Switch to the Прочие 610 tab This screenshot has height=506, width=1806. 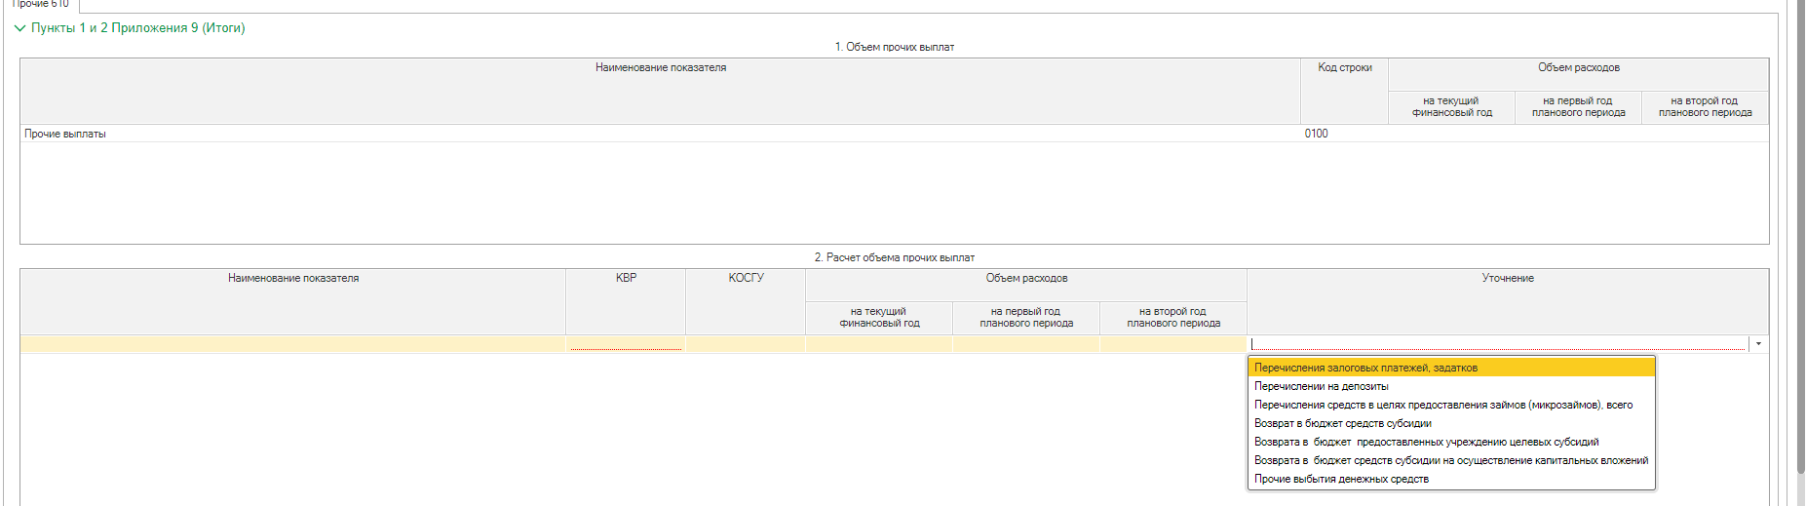click(x=41, y=5)
